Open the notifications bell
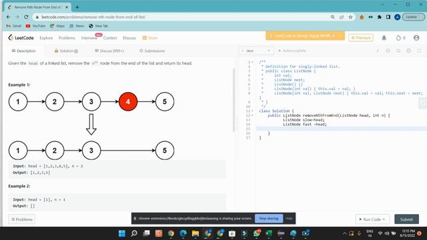 (x=384, y=38)
